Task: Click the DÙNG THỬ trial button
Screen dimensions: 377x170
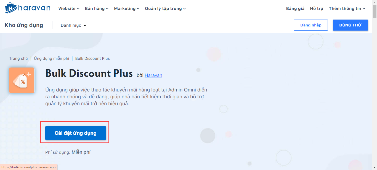Action: click(350, 25)
